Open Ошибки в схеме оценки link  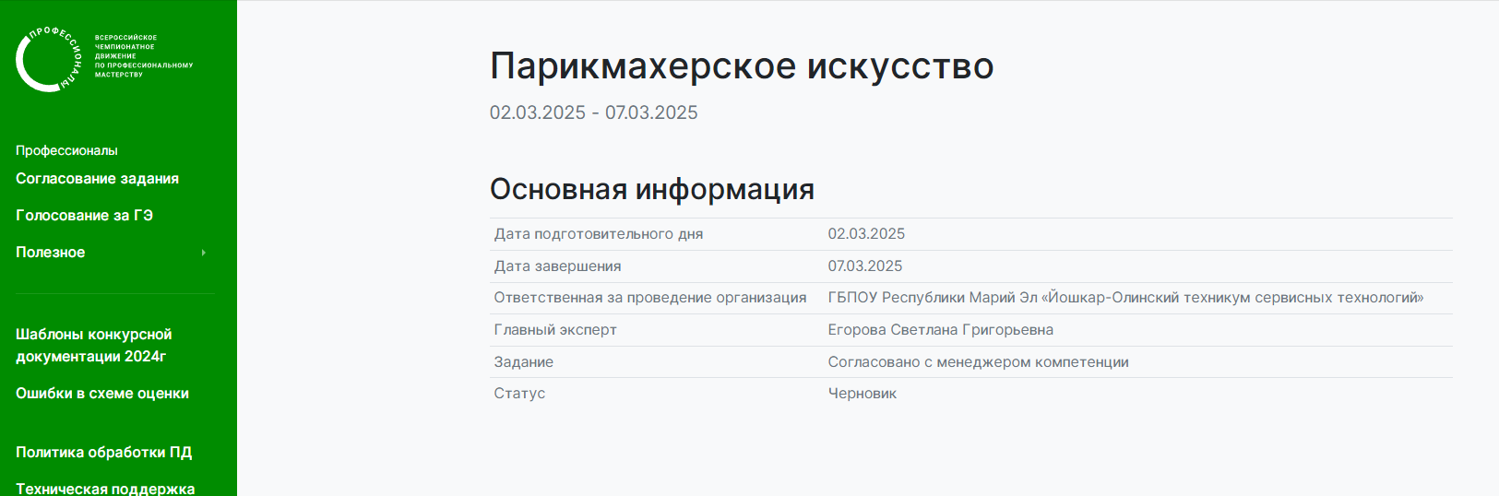[102, 393]
